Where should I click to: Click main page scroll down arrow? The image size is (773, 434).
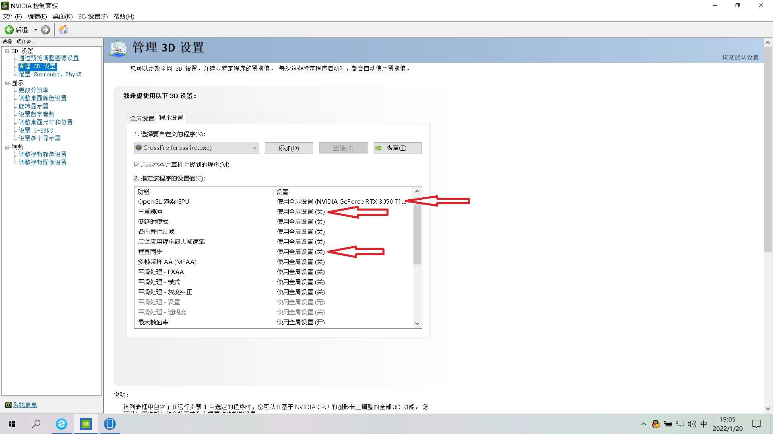tap(768, 409)
